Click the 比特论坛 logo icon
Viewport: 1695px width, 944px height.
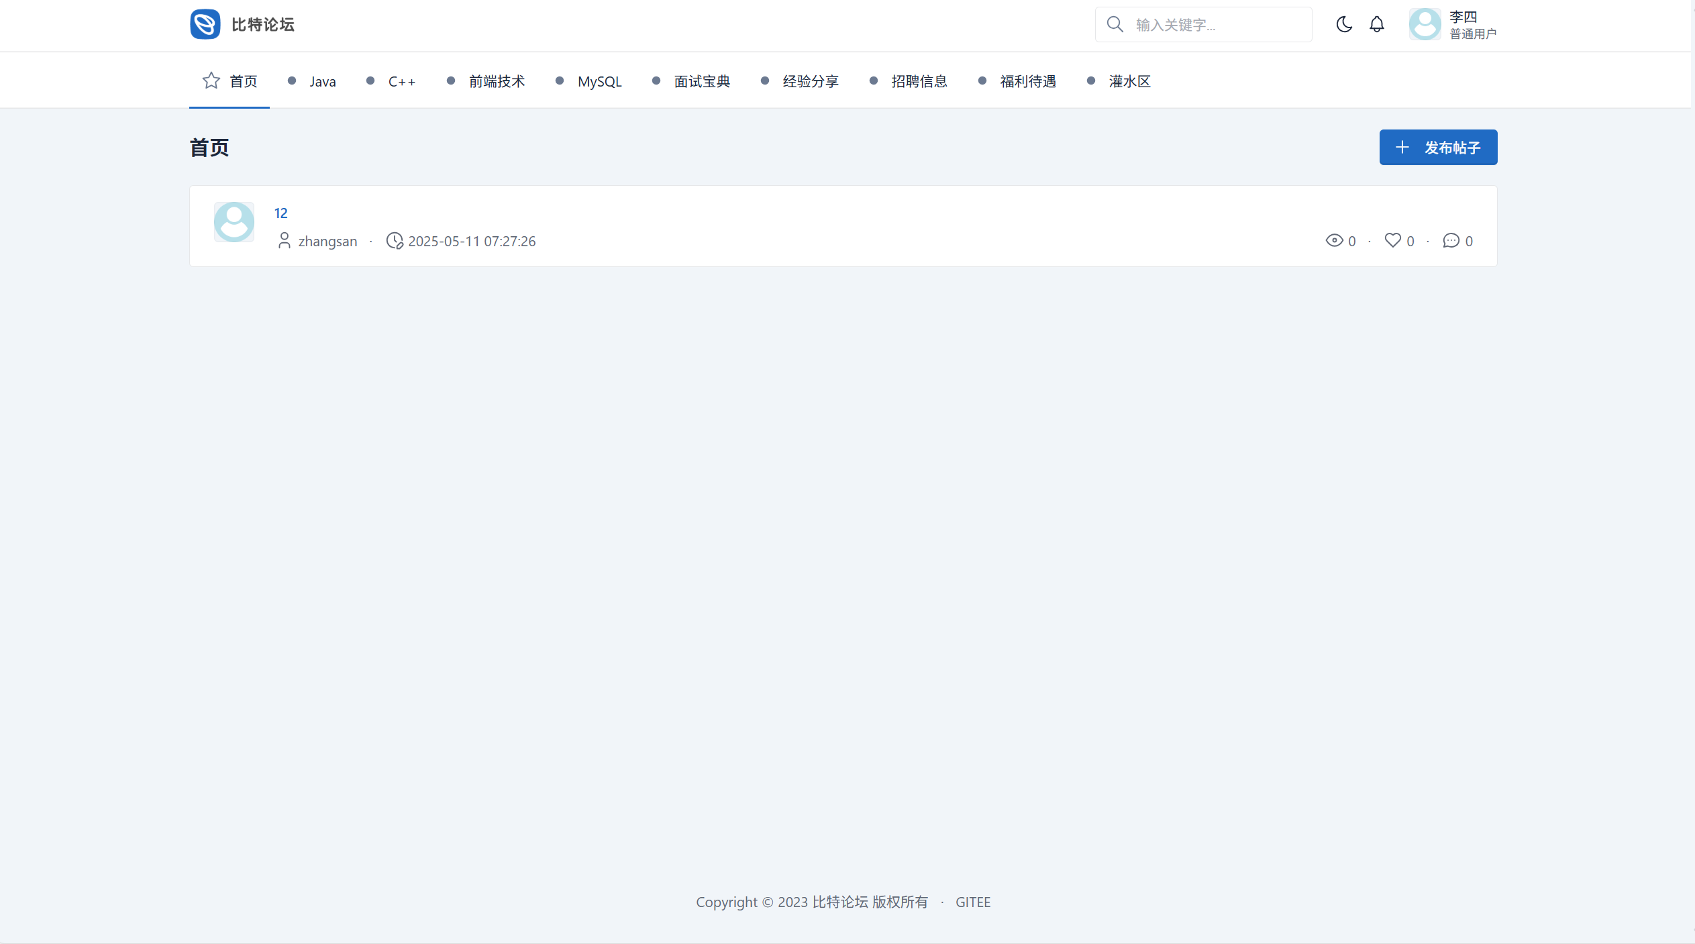(x=205, y=24)
